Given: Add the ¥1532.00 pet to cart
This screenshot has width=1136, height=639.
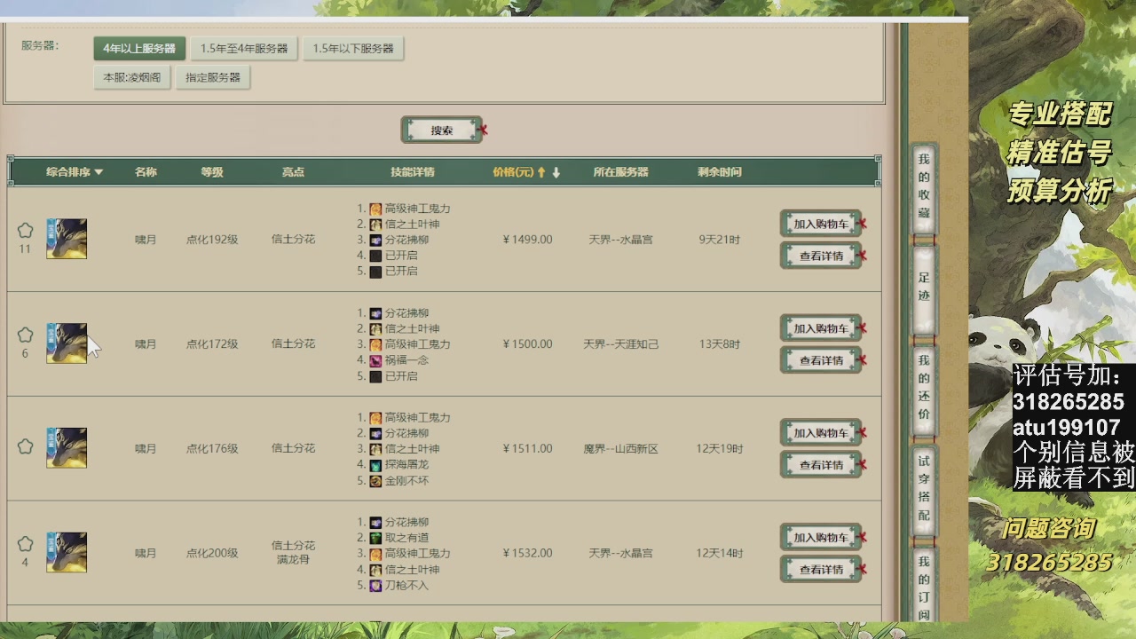Looking at the screenshot, I should [821, 538].
